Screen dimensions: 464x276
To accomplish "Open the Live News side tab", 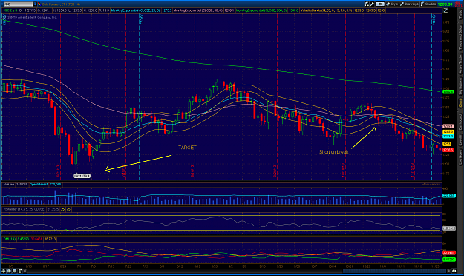I will click(x=460, y=157).
